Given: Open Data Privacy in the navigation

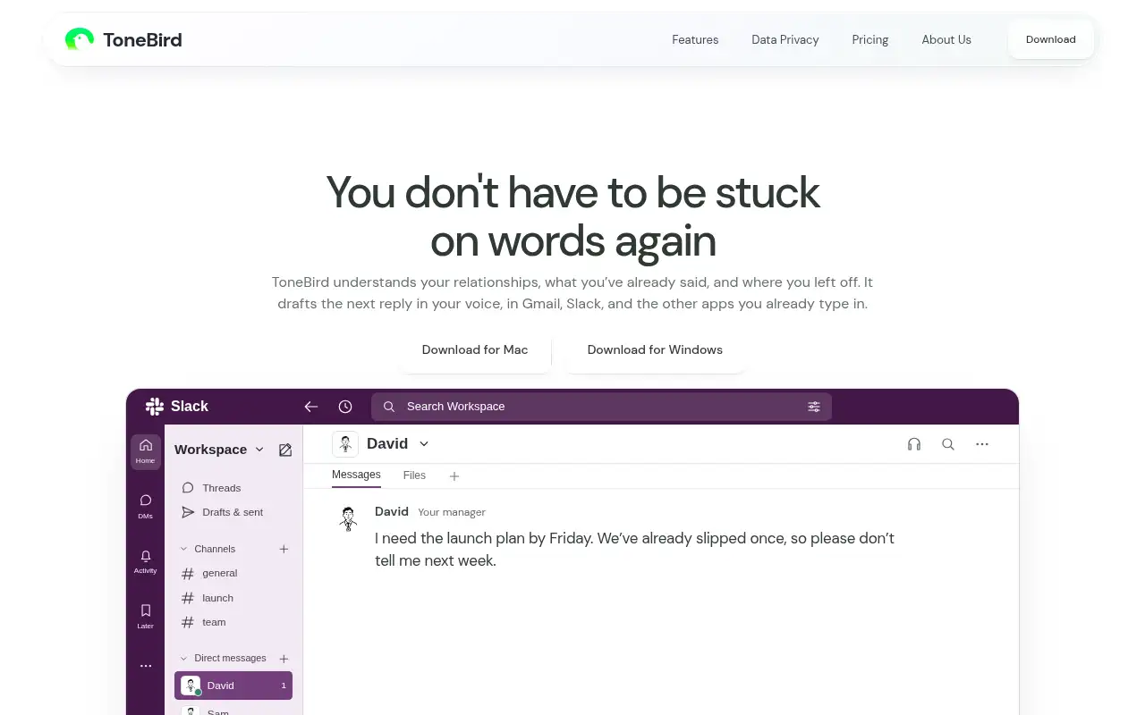Looking at the screenshot, I should pyautogui.click(x=785, y=39).
